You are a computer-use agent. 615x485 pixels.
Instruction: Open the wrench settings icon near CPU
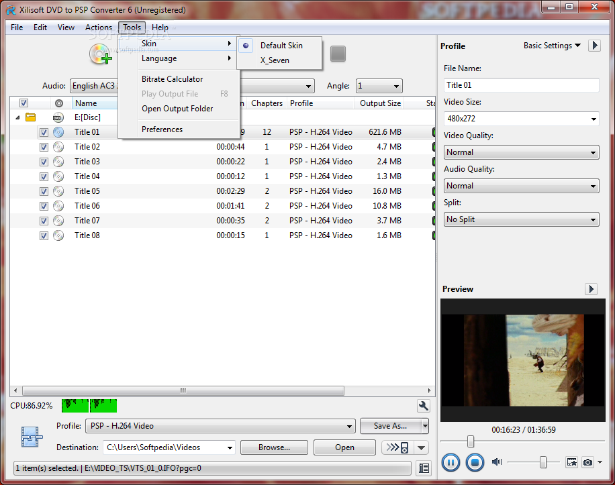[x=423, y=406]
